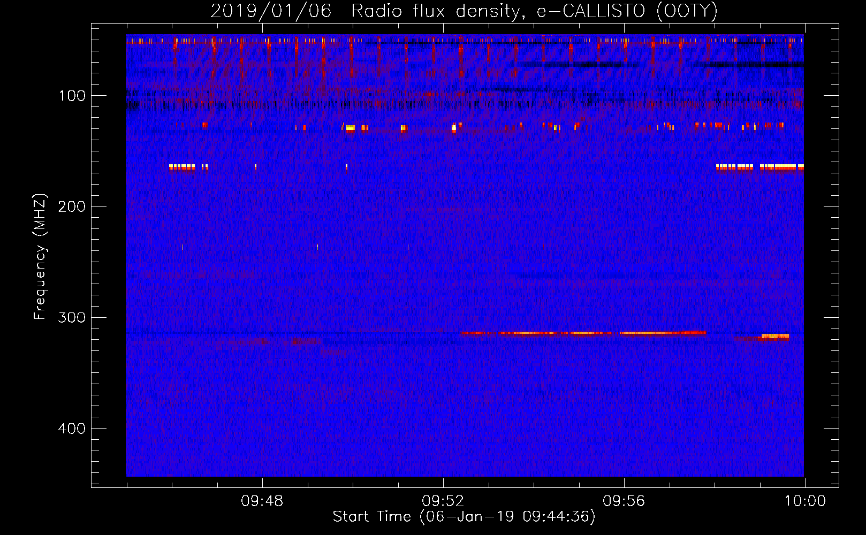This screenshot has height=535, width=866.
Task: Click the 200 MHz frequency tick label
Action: [x=72, y=207]
